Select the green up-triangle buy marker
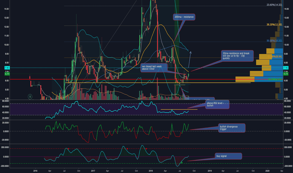293x173 pixels. (181, 163)
